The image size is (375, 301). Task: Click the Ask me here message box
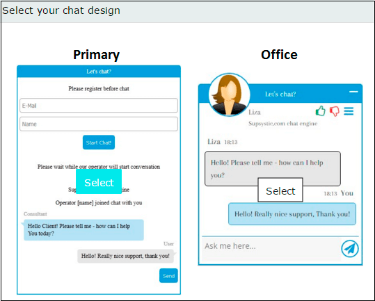(271, 249)
